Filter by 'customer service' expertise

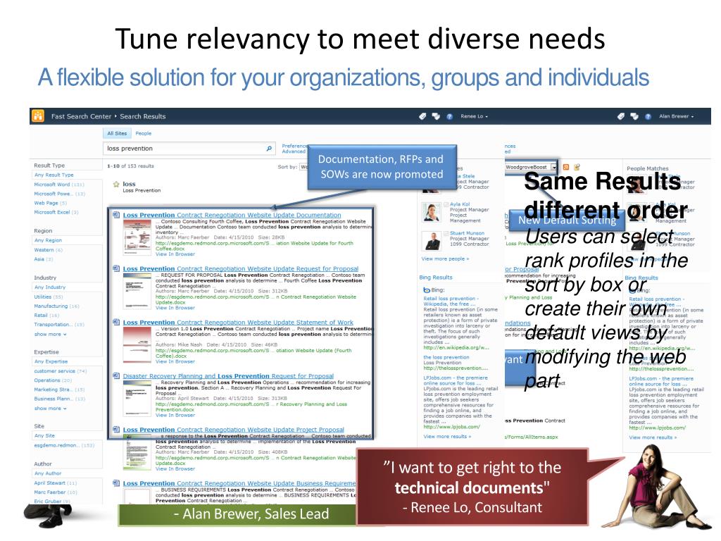click(61, 371)
